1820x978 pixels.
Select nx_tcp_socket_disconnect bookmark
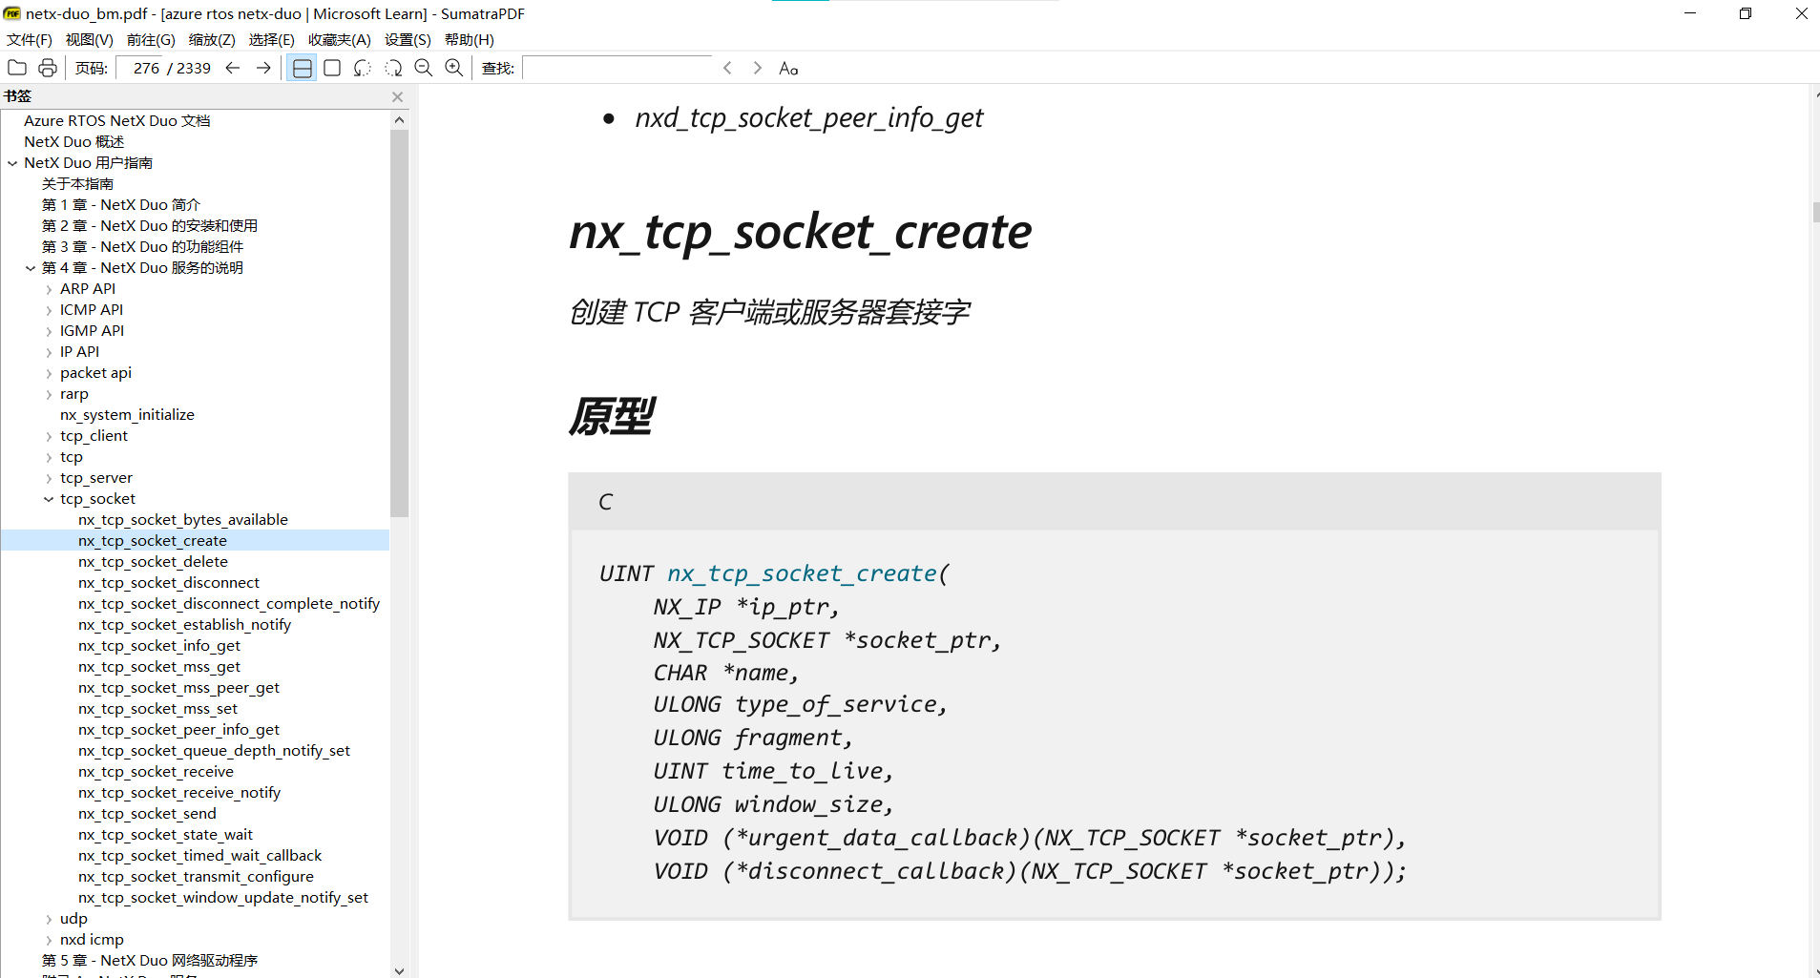click(169, 583)
